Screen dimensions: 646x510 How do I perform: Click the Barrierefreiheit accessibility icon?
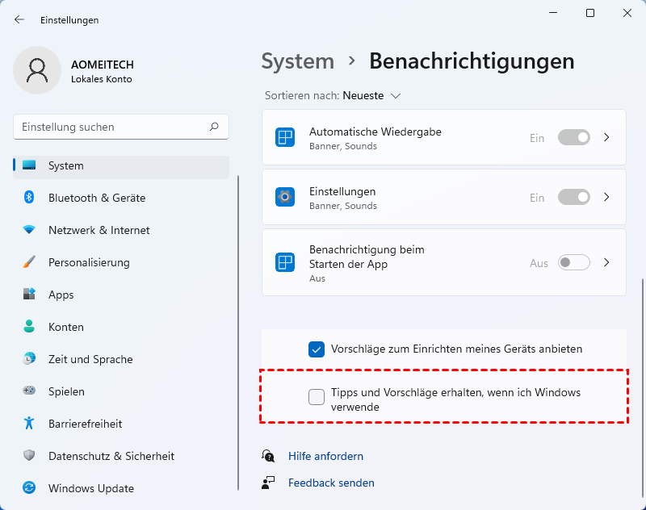[29, 424]
